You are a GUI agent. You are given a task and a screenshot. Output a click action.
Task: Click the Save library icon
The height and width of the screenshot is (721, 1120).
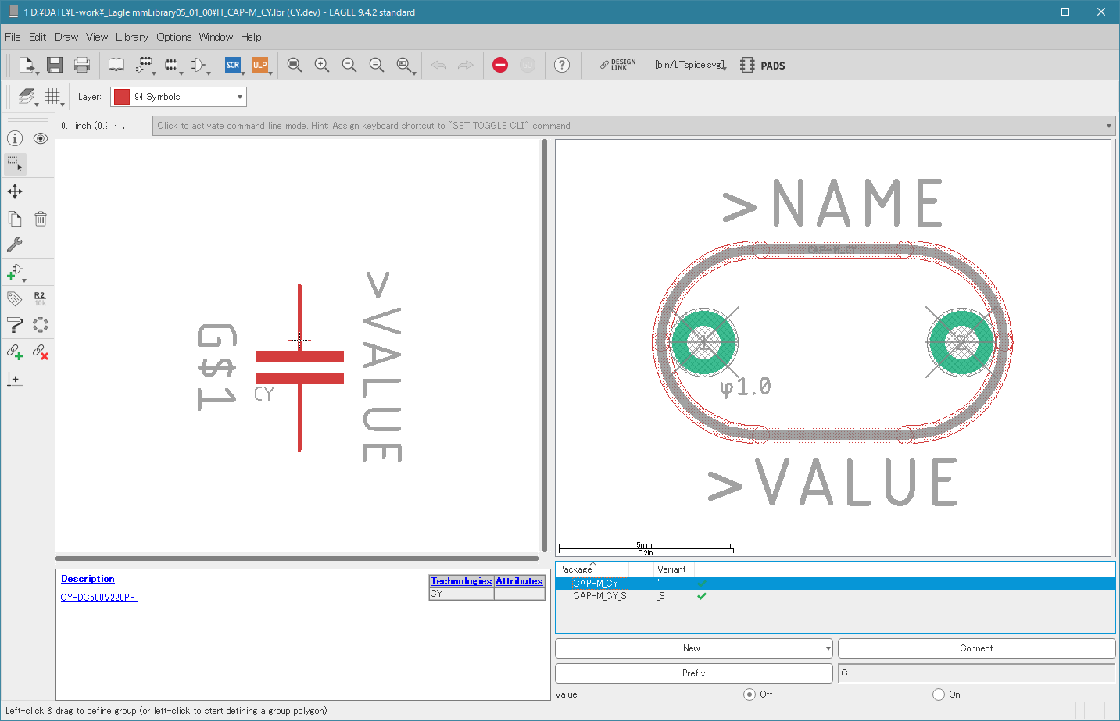coord(54,65)
